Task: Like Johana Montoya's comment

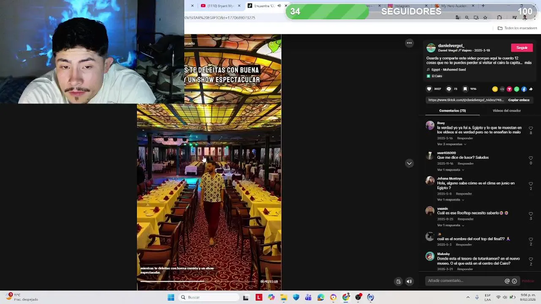Action: click(531, 184)
